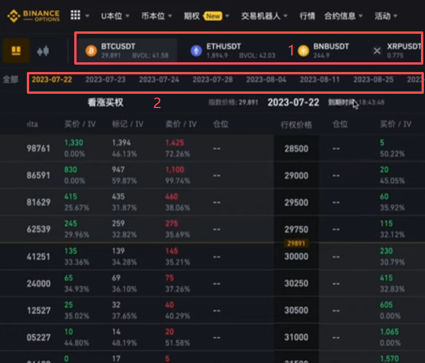Click call bid price 1,330 for strike 28500
This screenshot has width=425, height=363.
pyautogui.click(x=74, y=143)
